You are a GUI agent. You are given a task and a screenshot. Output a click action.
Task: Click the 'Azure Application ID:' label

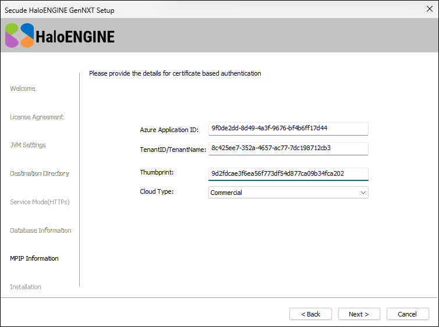pyautogui.click(x=169, y=130)
